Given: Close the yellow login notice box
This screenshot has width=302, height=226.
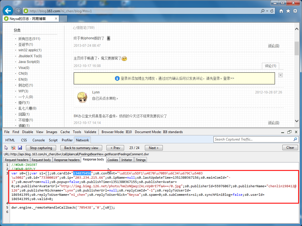Looking at the screenshot, I should pyautogui.click(x=280, y=75).
